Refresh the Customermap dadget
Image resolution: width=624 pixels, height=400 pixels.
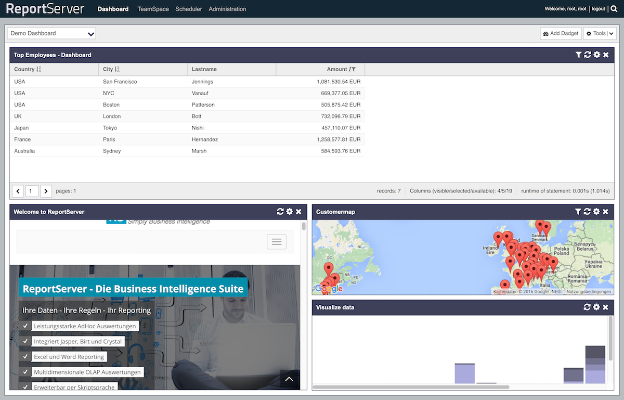pyautogui.click(x=587, y=212)
